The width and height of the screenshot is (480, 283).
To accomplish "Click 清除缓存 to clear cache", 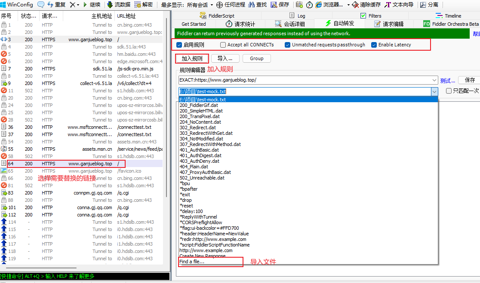I will coord(366,5).
